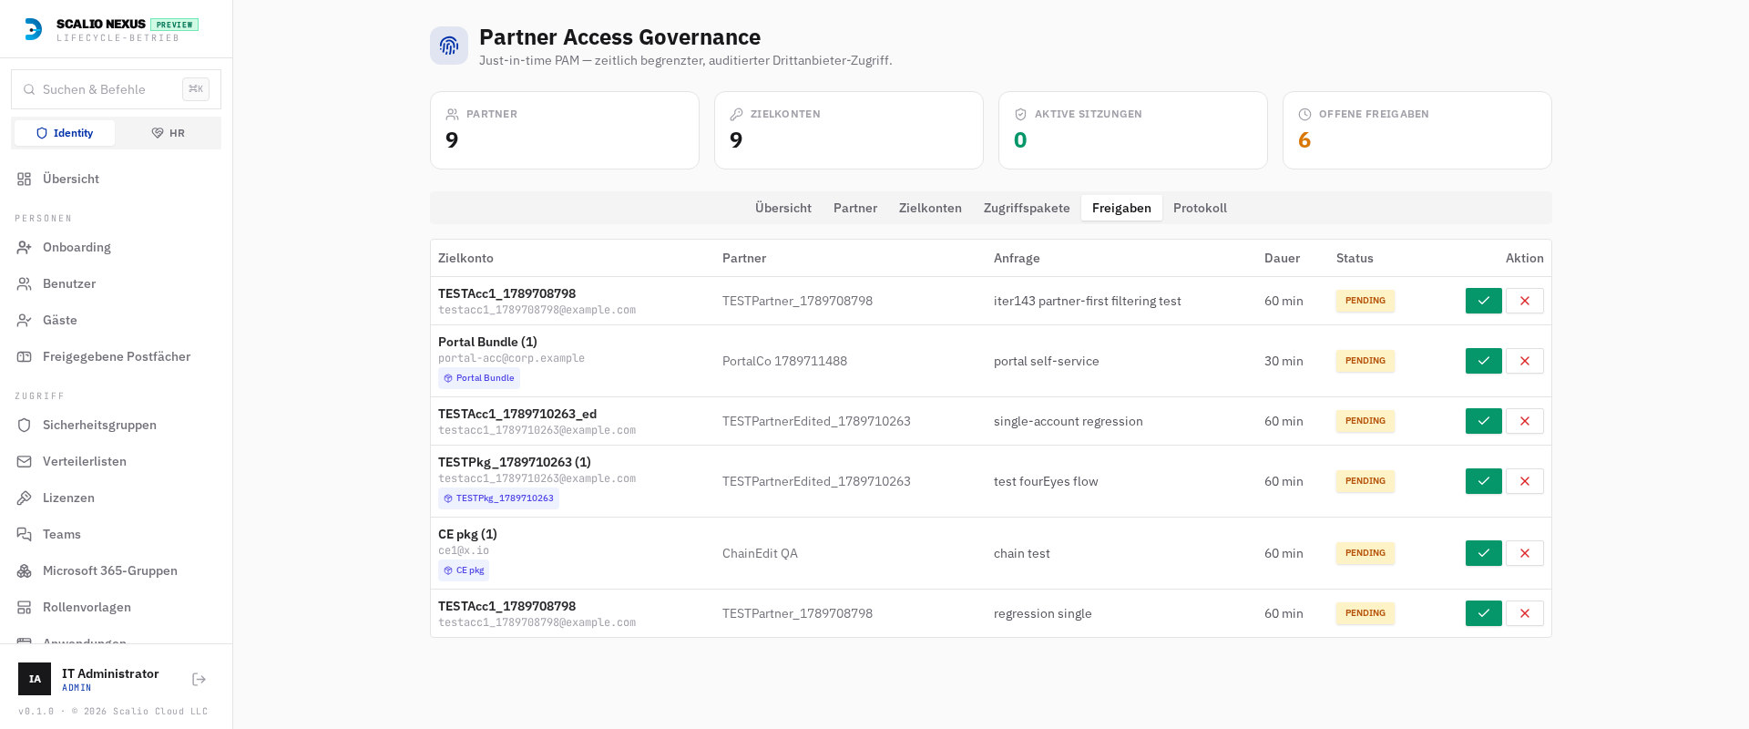Click the Portal Bundle package tag
This screenshot has height=729, width=1749.
click(479, 378)
